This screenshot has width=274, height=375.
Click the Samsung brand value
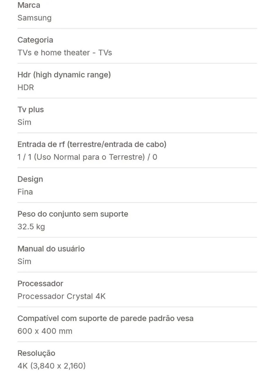tap(35, 18)
